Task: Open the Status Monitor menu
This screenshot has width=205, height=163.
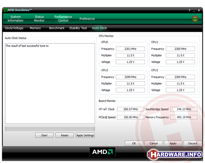Action: (39, 19)
